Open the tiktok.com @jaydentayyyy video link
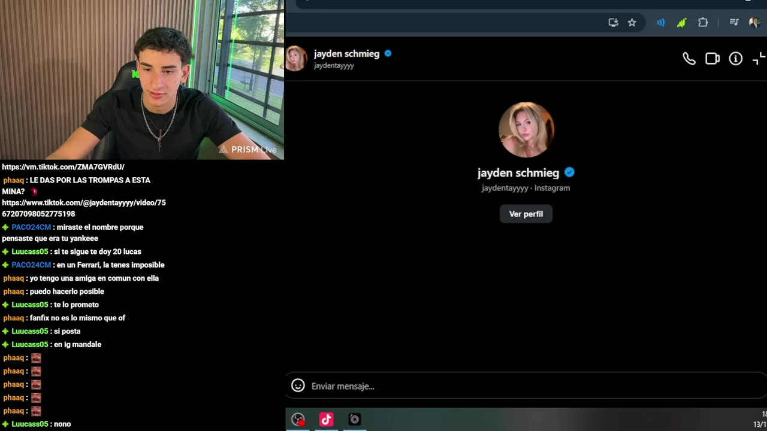Image resolution: width=767 pixels, height=431 pixels. tap(84, 208)
